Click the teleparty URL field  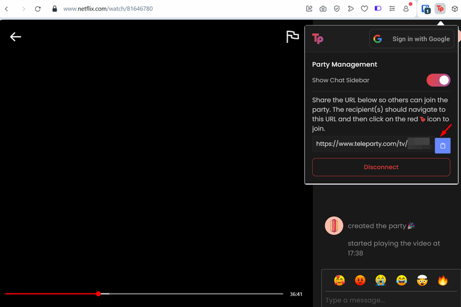point(373,144)
